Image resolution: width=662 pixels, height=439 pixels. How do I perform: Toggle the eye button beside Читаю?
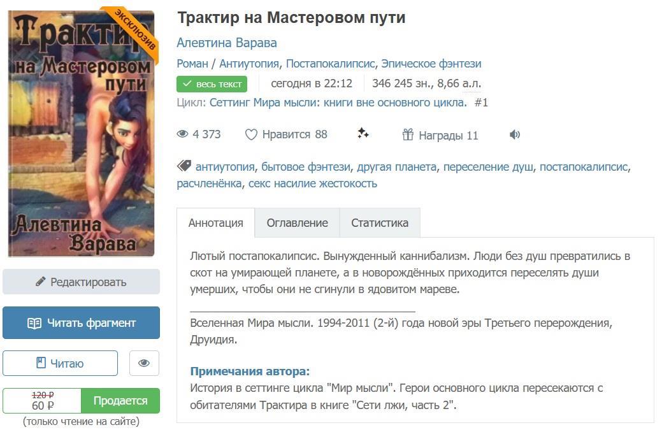[x=144, y=363]
